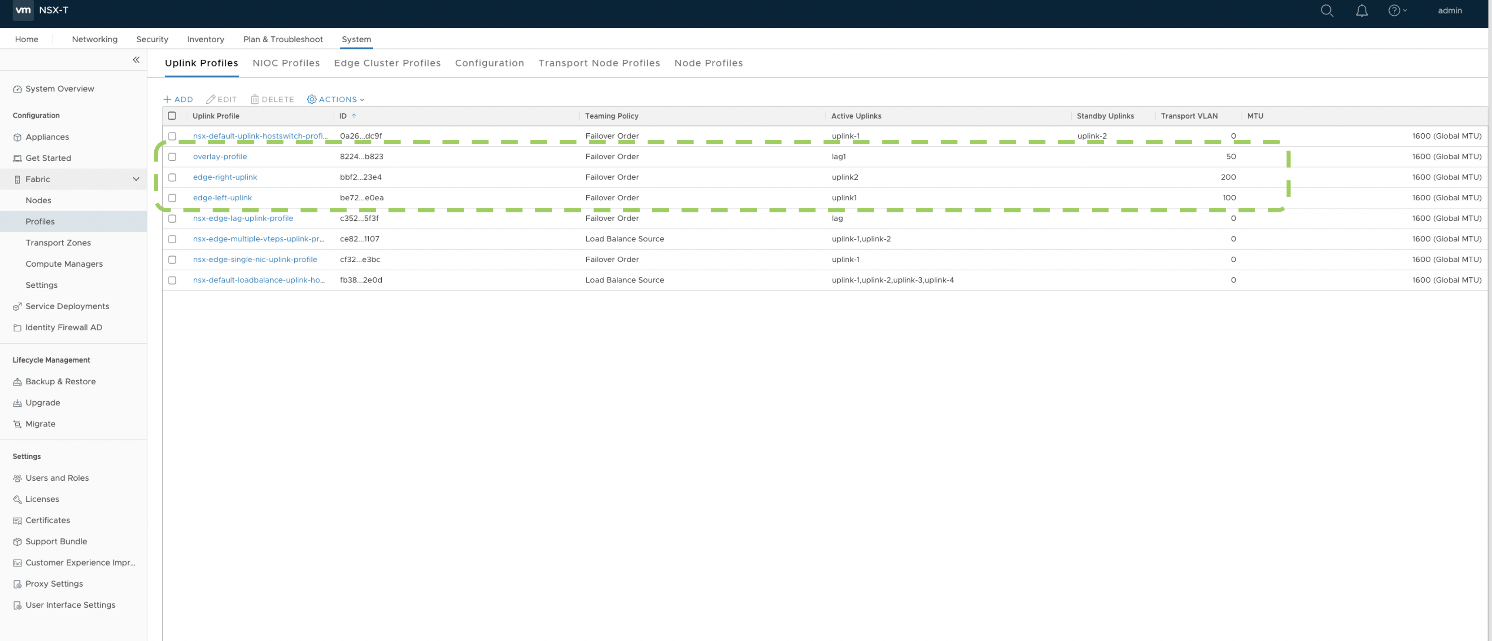
Task: Check the edge-left-uplink row checkbox
Action: (172, 198)
